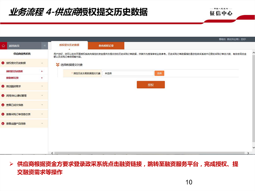Image resolution: width=255 pixels, height=191 pixels.
Task: Click the numbered icon 4 for 查看已成交信息
Action: pos(3,105)
